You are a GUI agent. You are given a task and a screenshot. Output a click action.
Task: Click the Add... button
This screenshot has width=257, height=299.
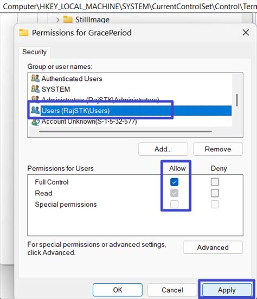click(163, 149)
